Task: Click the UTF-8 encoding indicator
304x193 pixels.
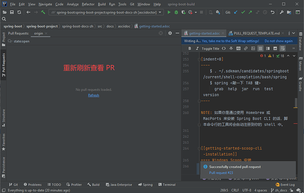Action: [x=247, y=190]
